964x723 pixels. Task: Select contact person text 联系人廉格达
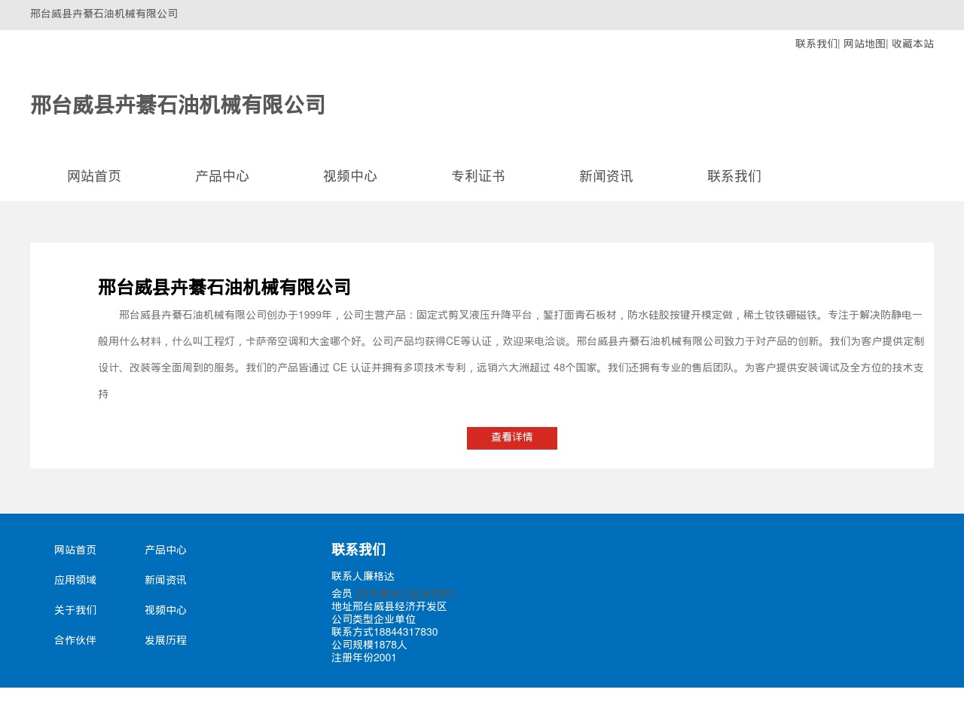coord(363,576)
